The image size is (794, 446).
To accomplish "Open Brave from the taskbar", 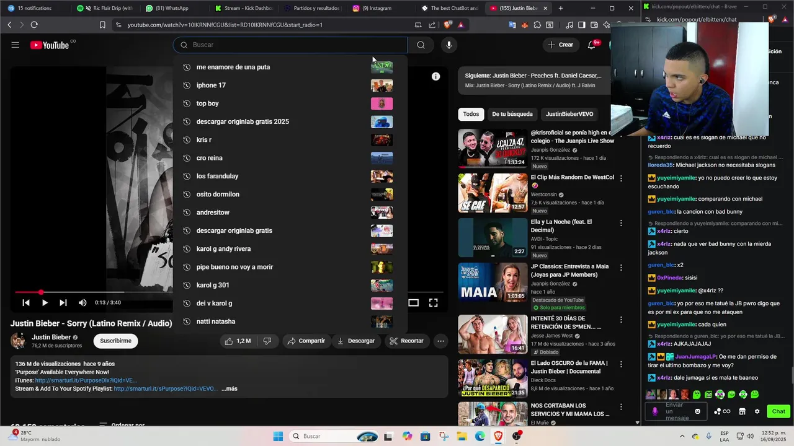I will pyautogui.click(x=499, y=436).
